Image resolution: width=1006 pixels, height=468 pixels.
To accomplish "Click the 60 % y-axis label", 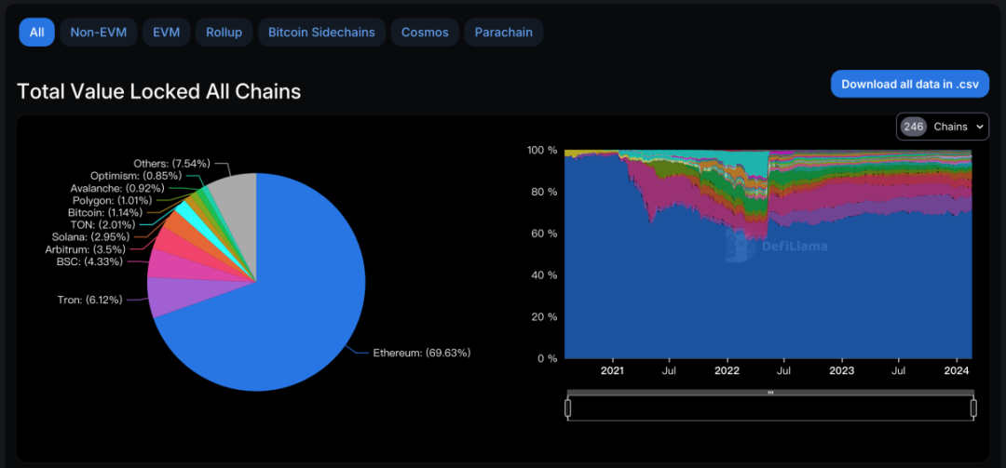I will click(545, 234).
